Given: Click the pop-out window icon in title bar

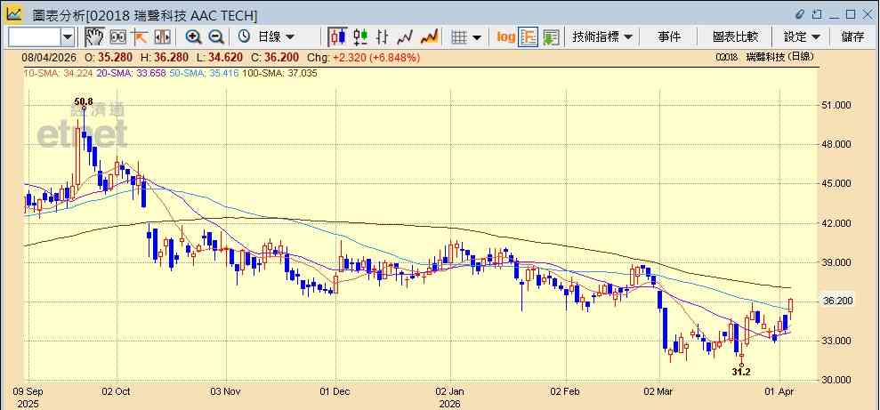Looking at the screenshot, I should coord(817,14).
